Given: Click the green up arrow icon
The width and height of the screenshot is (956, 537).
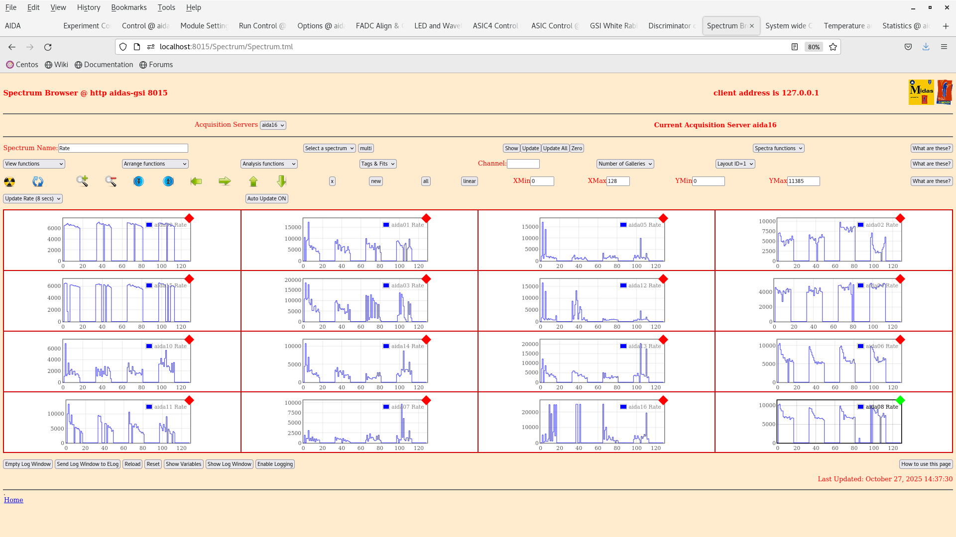Looking at the screenshot, I should pos(253,181).
